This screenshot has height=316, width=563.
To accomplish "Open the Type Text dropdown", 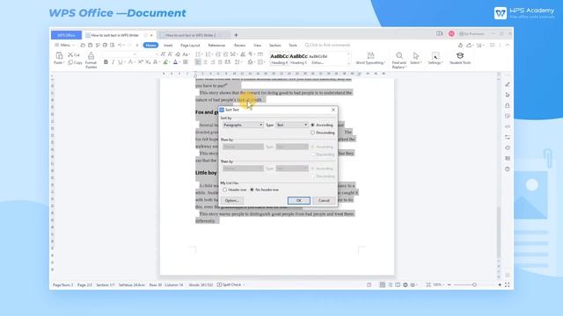I will point(292,125).
